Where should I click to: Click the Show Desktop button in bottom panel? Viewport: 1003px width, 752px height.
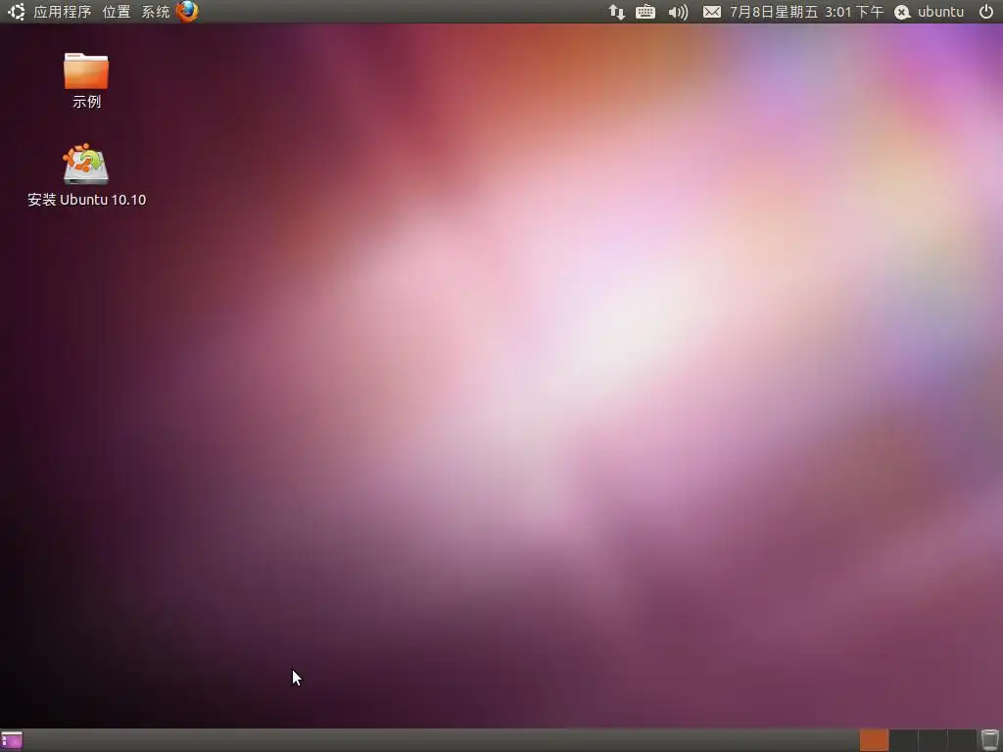pos(12,740)
